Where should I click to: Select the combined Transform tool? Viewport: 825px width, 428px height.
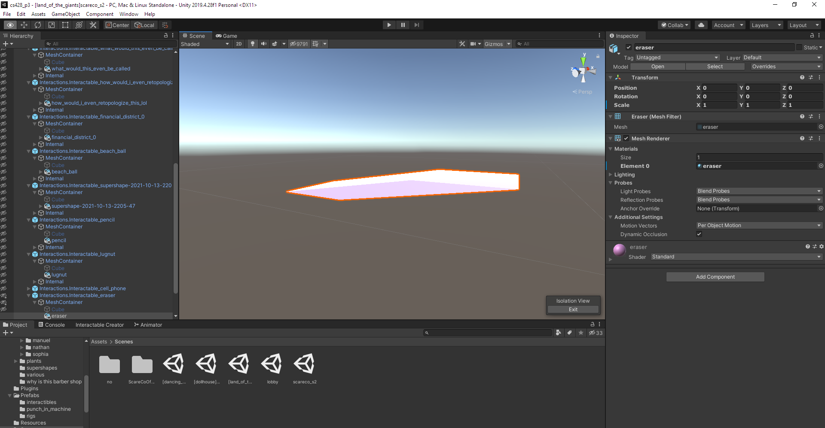point(79,25)
